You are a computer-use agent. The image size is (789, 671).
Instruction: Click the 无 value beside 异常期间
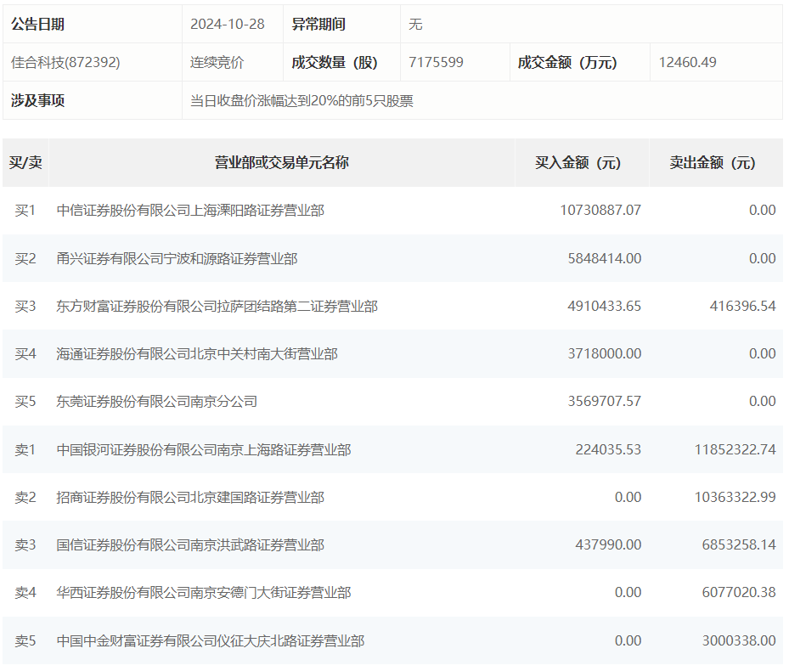pyautogui.click(x=415, y=24)
